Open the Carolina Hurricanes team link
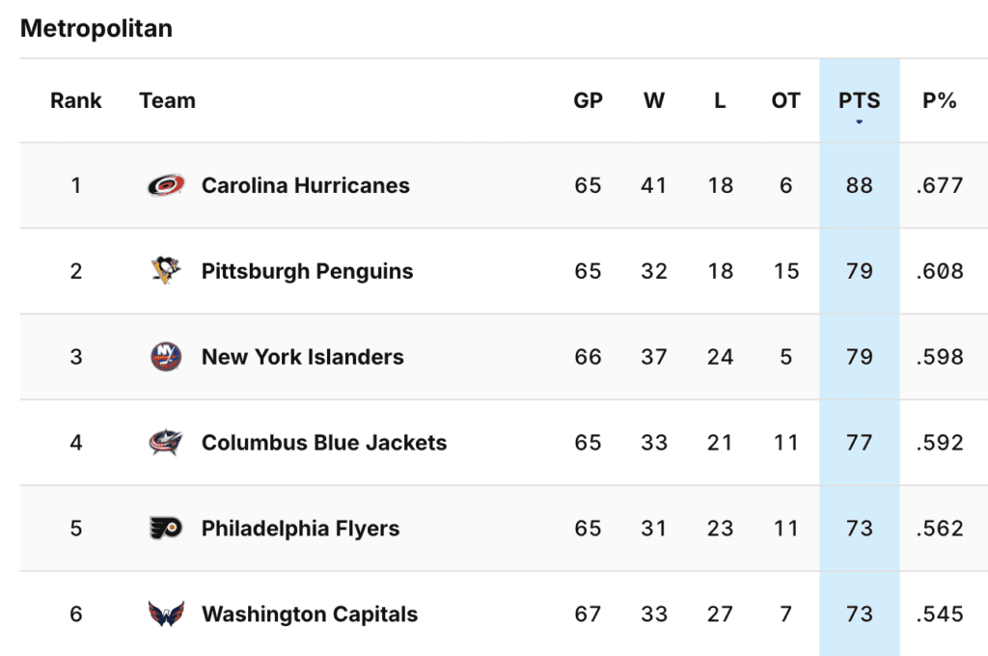988x656 pixels. [x=305, y=185]
